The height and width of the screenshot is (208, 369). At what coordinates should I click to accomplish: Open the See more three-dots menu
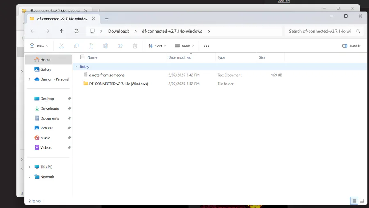coord(206,46)
